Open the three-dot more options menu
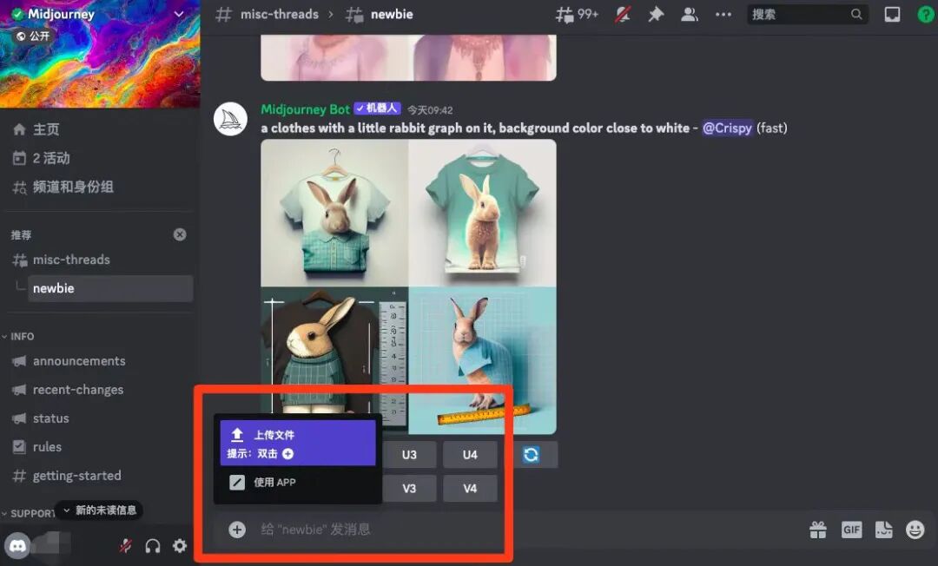The image size is (938, 566). 723,15
